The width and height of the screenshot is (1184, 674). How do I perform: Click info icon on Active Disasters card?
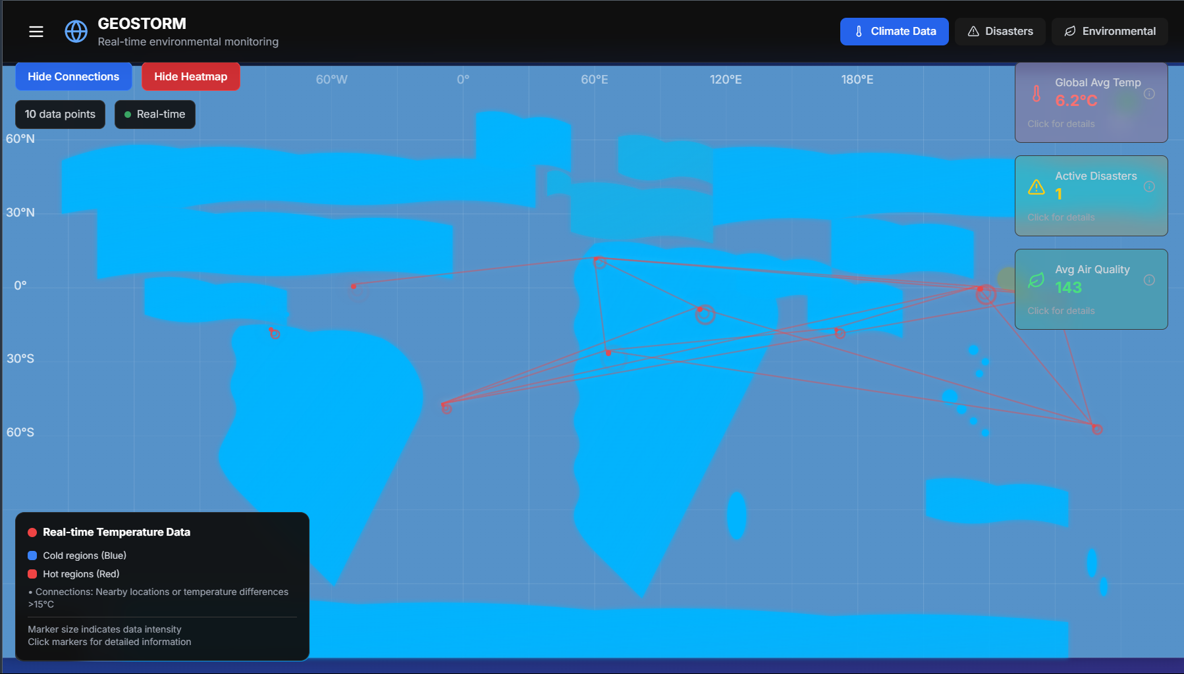click(x=1149, y=187)
